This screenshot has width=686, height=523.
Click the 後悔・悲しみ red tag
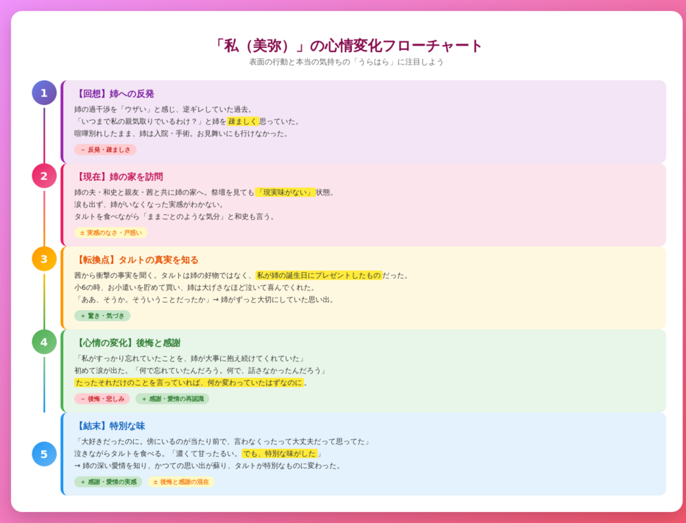[102, 398]
